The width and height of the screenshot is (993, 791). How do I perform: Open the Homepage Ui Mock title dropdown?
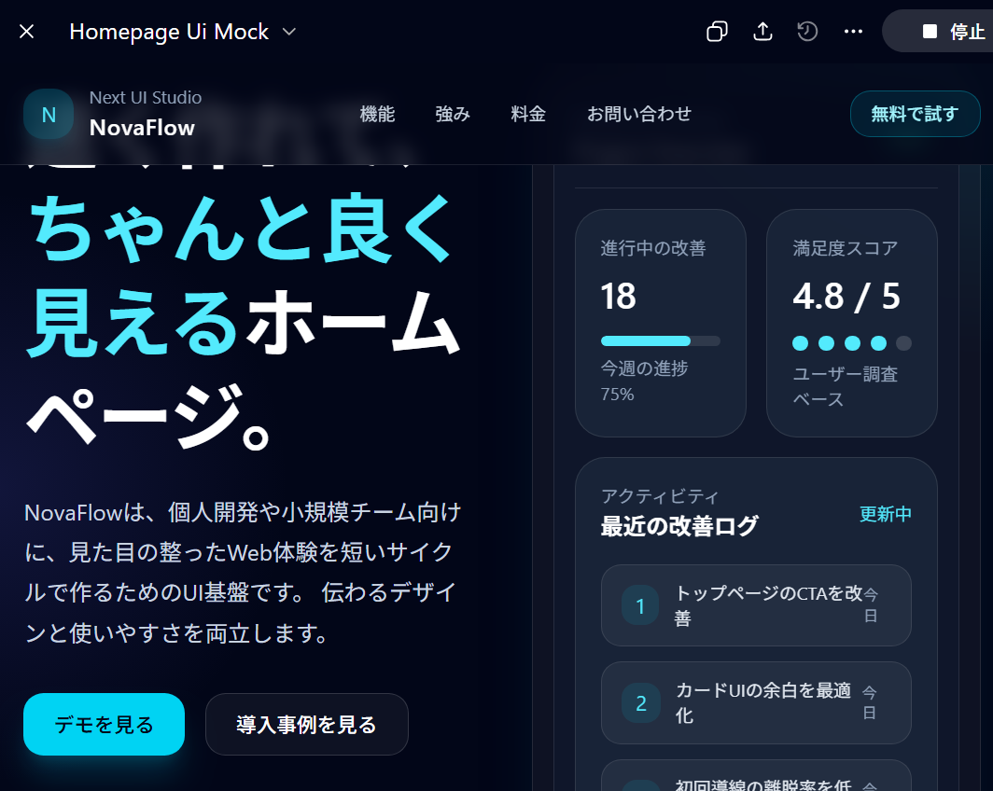[x=288, y=31]
